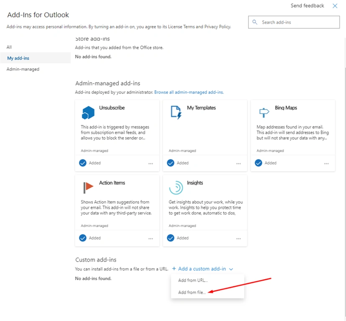Collapse the Add a custom add-in chevron
The image size is (346, 321).
pyautogui.click(x=231, y=269)
